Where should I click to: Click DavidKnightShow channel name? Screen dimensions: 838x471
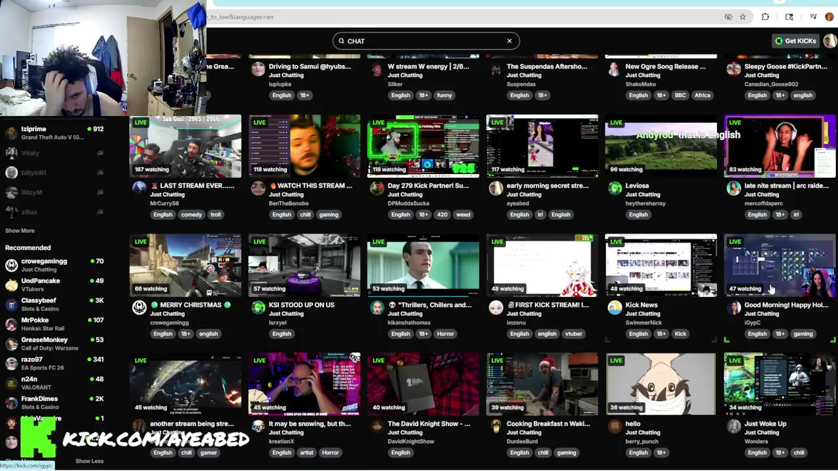coord(411,442)
